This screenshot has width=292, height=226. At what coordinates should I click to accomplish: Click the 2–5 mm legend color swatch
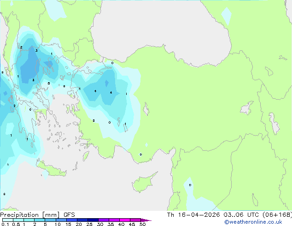point(40,220)
